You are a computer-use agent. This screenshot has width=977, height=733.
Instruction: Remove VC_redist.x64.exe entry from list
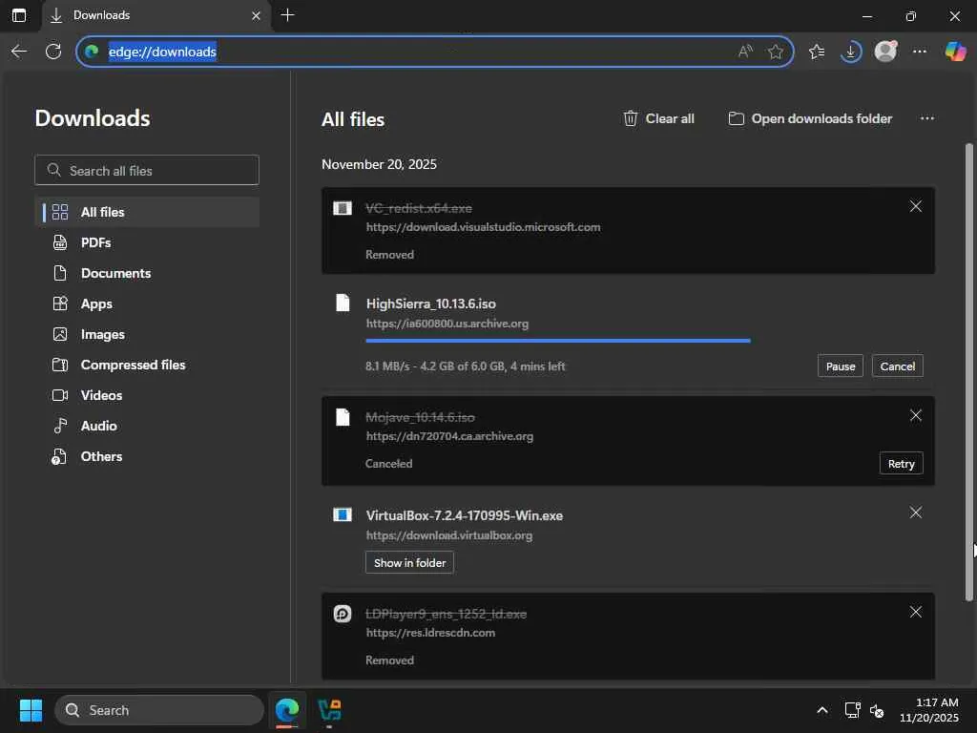point(915,207)
